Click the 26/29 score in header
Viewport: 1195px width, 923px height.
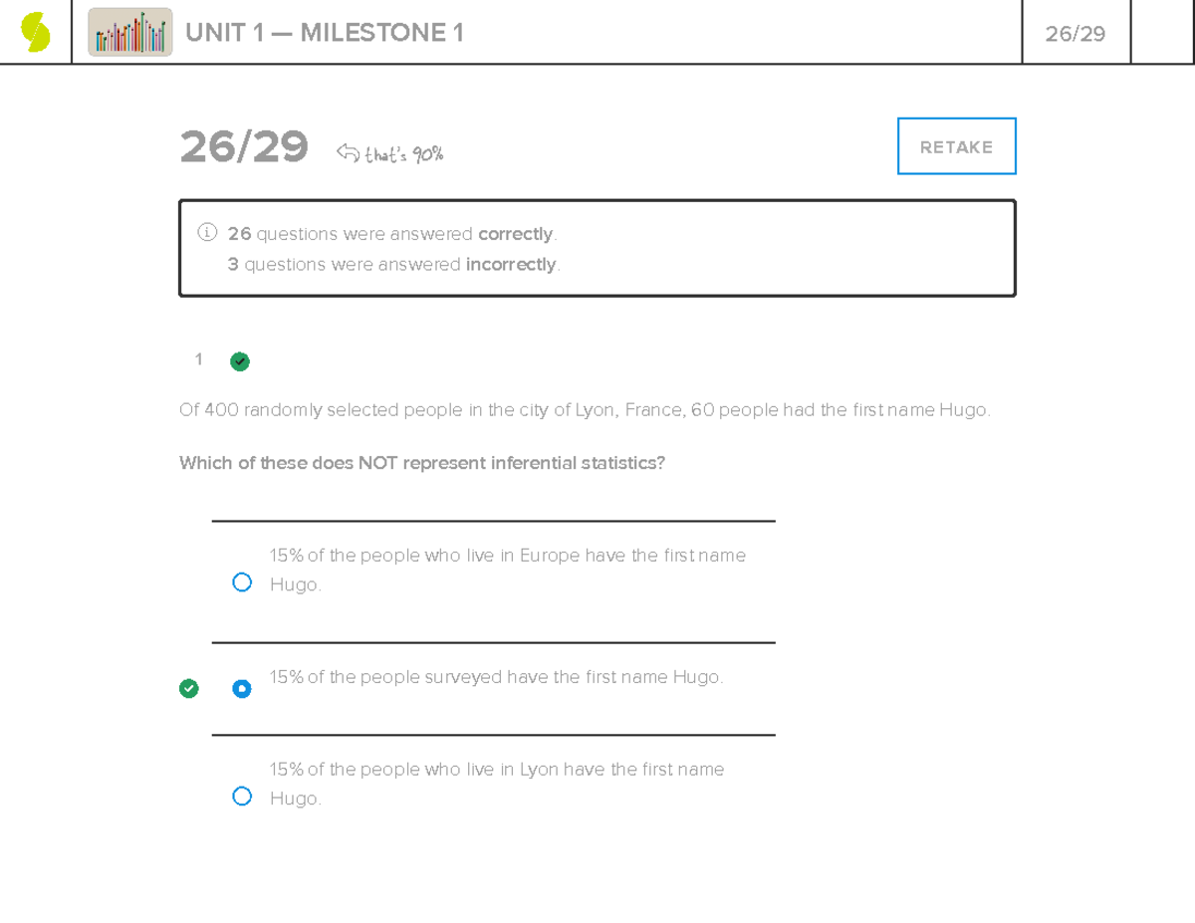coord(1075,34)
